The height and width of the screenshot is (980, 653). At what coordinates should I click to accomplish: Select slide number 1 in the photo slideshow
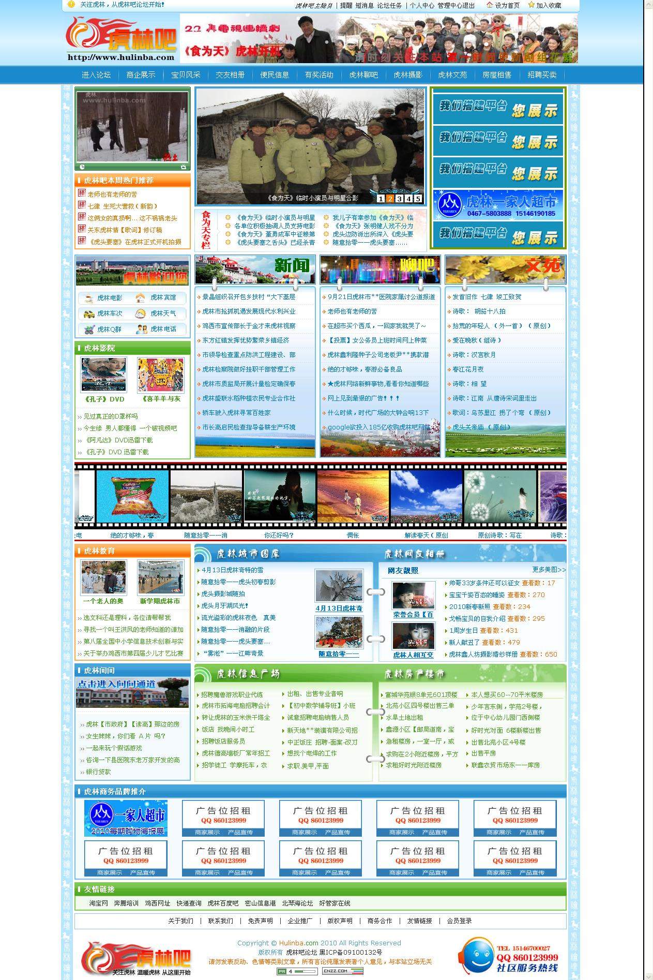381,199
